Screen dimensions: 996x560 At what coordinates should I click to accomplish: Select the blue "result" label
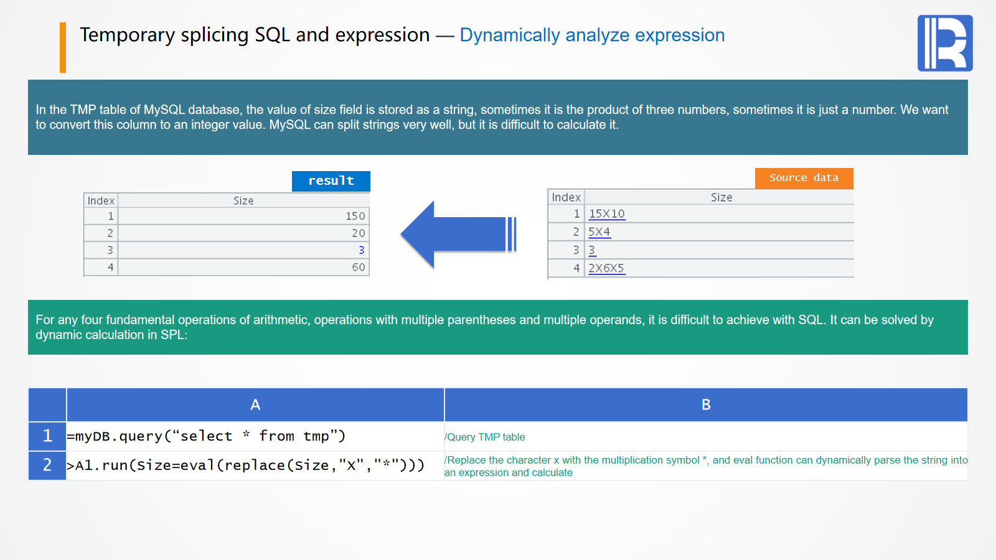click(331, 181)
